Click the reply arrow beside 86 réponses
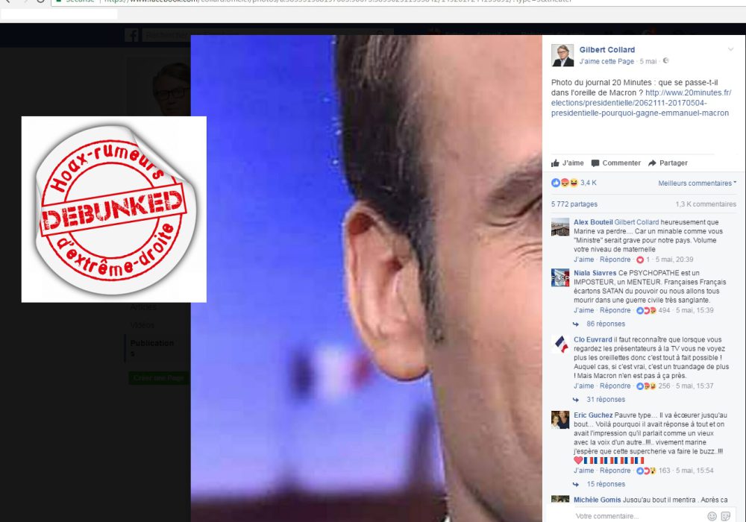The width and height of the screenshot is (746, 522). tap(576, 324)
